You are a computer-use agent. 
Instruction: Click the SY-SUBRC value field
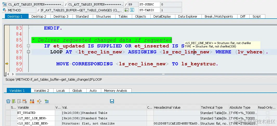171,4
